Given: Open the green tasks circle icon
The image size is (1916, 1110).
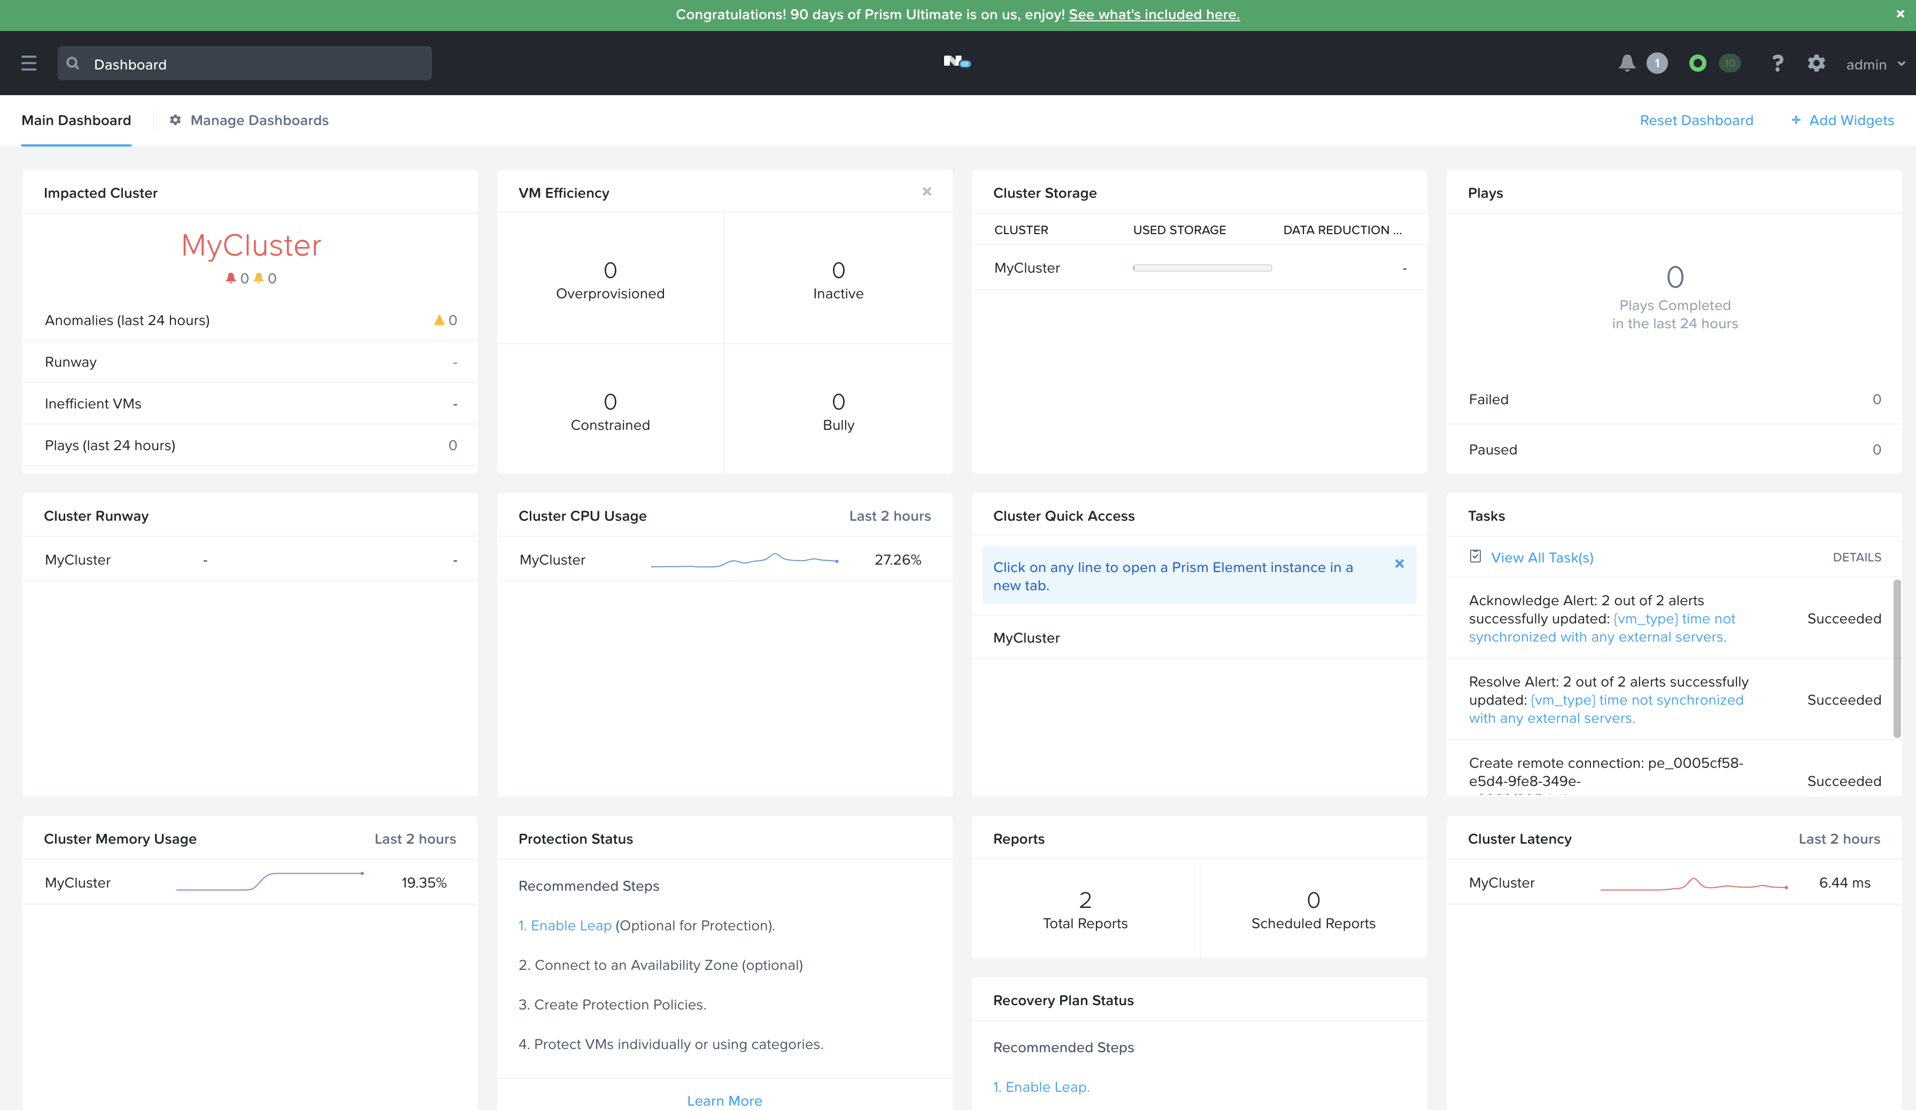Looking at the screenshot, I should [1697, 63].
